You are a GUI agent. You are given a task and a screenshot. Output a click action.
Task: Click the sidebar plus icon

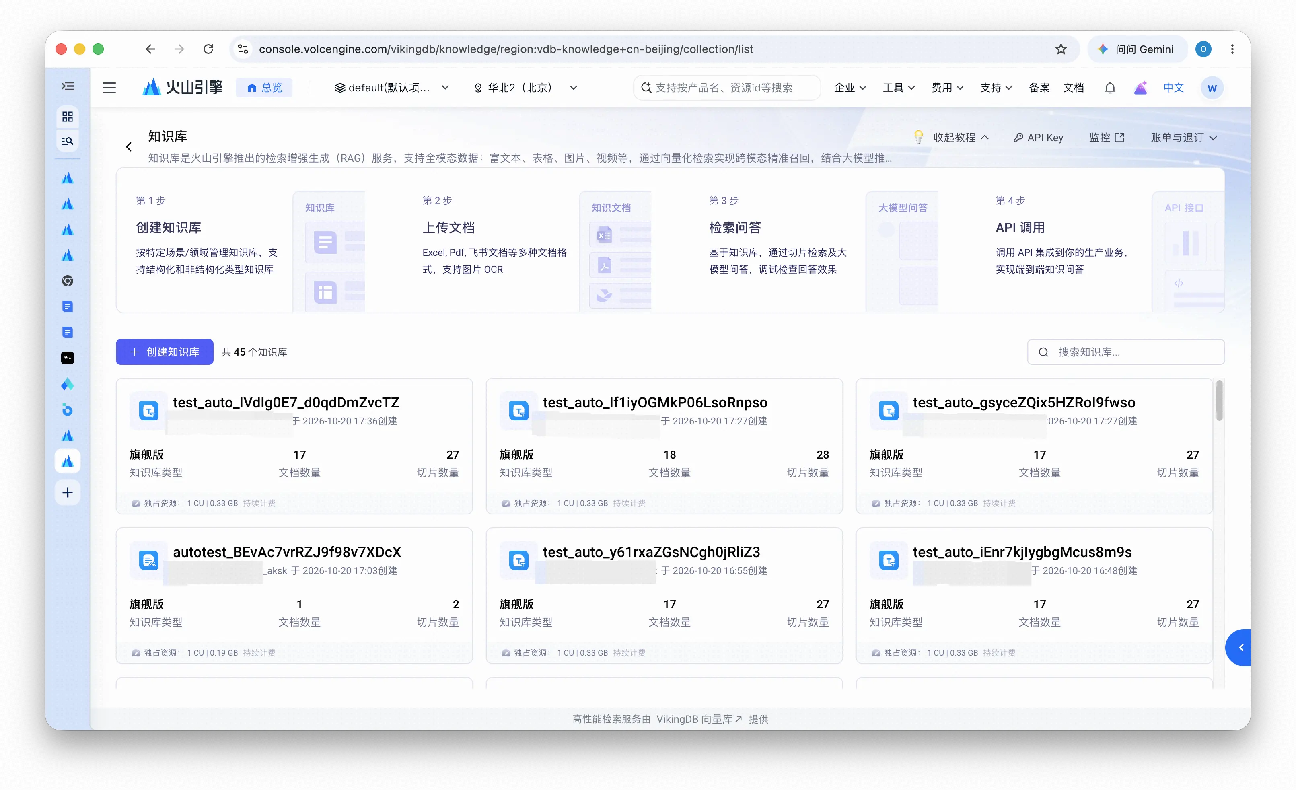coord(67,492)
